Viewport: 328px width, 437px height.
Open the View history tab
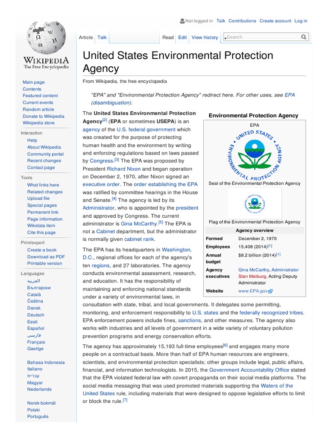coord(205,38)
